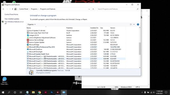Expand the address bar history dropdown

pyautogui.click(x=89, y=9)
